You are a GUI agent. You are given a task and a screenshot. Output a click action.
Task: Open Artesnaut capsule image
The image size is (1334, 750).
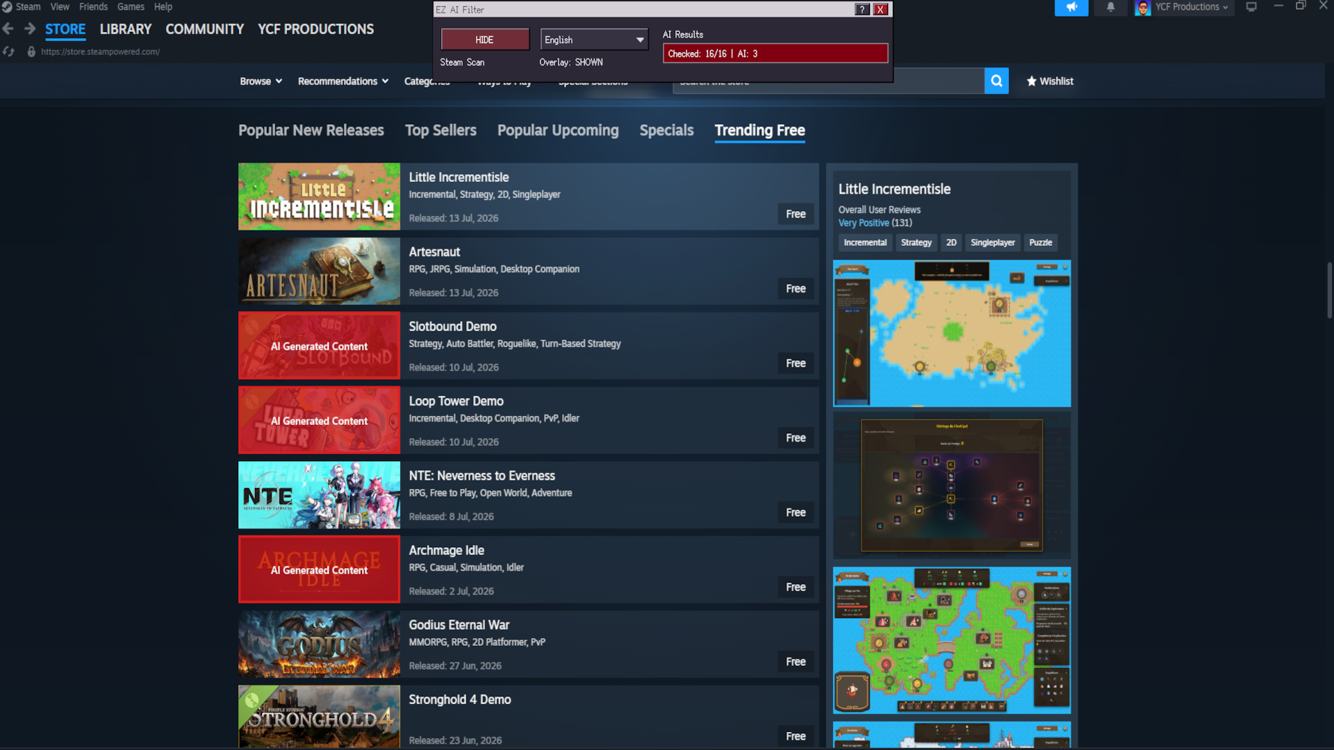point(320,272)
